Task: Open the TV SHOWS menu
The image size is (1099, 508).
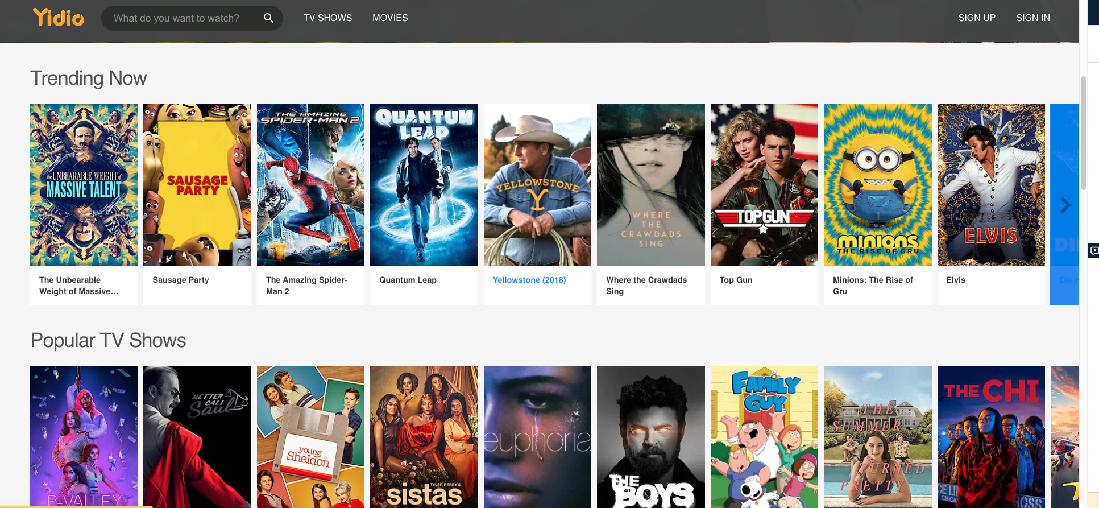Action: 327,18
